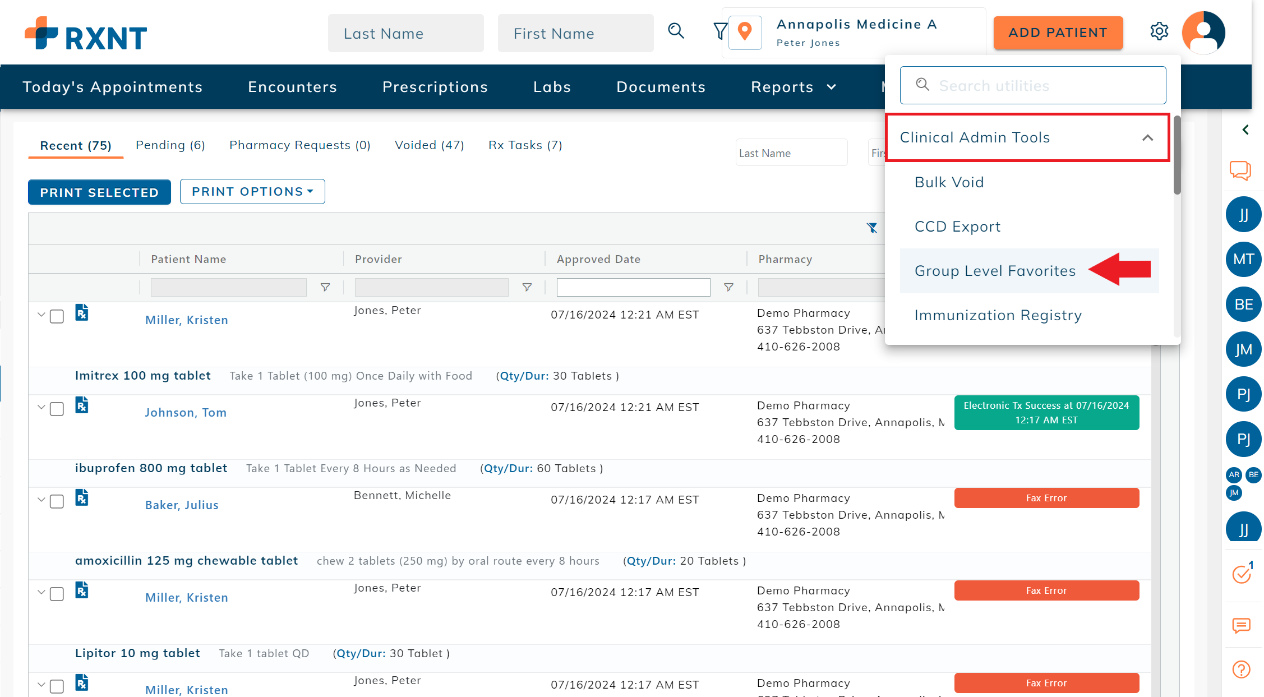Click the Rx icon beside Johnson, Tom
Viewport: 1264px width, 697px height.
pyautogui.click(x=82, y=405)
